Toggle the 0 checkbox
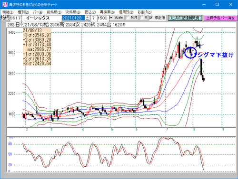This screenshot has height=179, width=238. point(141,18)
